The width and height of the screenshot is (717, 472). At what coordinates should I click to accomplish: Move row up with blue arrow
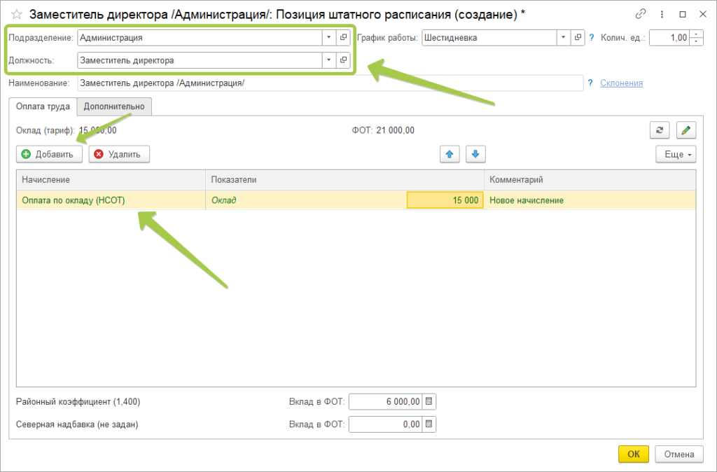[450, 154]
